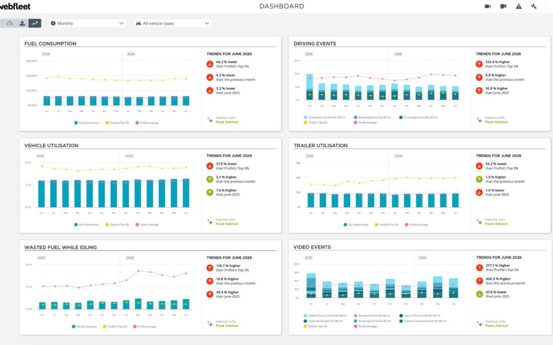Toggle Distracted Events legend in Video Events
Screen dimensions: 553x345
[324, 321]
